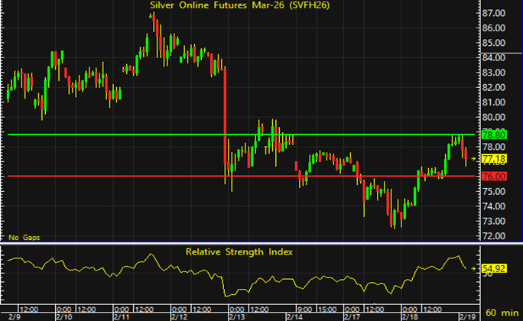This screenshot has height=321, width=523.
Task: Click the green 78.80 price label
Action: (492, 135)
